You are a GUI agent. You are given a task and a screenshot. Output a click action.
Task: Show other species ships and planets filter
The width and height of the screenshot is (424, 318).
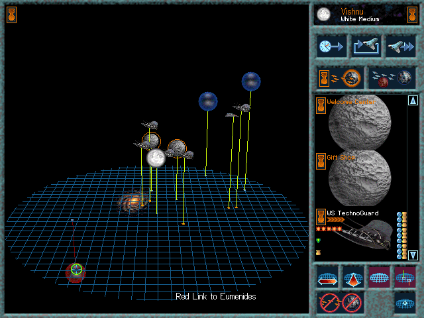(x=392, y=78)
